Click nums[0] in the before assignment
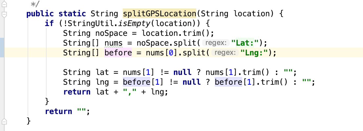 pyautogui.click(x=162, y=53)
